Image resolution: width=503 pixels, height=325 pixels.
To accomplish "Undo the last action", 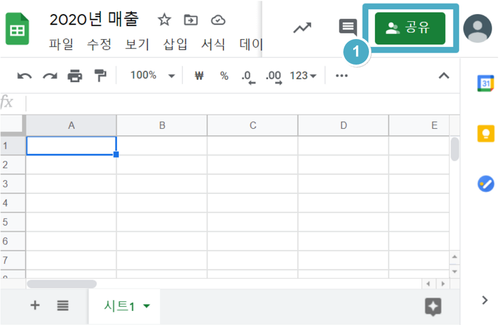I will tap(24, 76).
